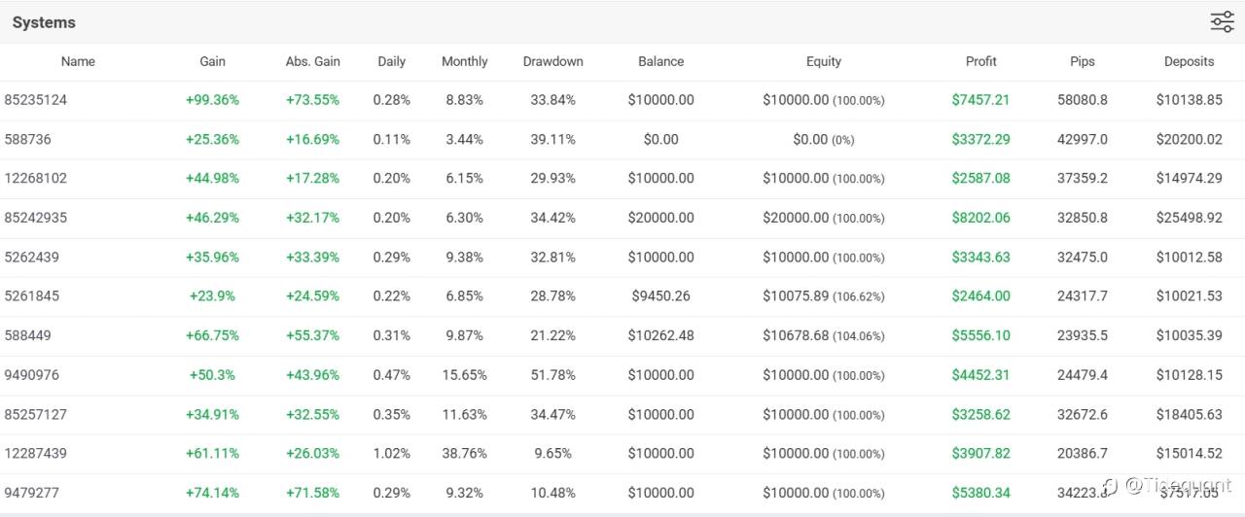Click the Equity column header
The width and height of the screenshot is (1245, 517).
point(823,61)
